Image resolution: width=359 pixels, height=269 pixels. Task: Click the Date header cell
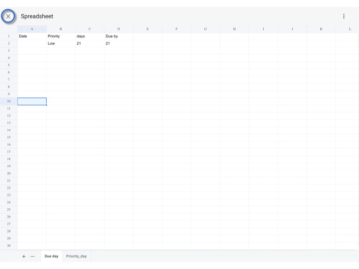pos(32,36)
